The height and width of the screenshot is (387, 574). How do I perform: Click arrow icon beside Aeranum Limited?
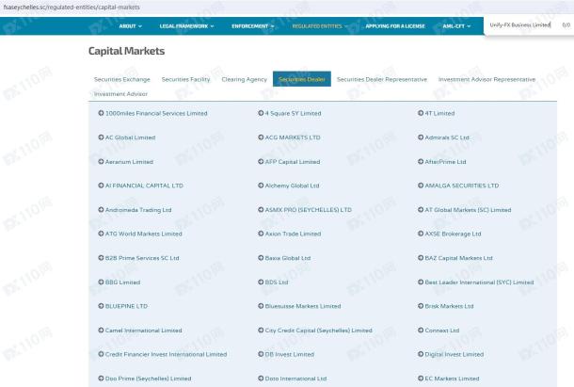click(x=101, y=162)
